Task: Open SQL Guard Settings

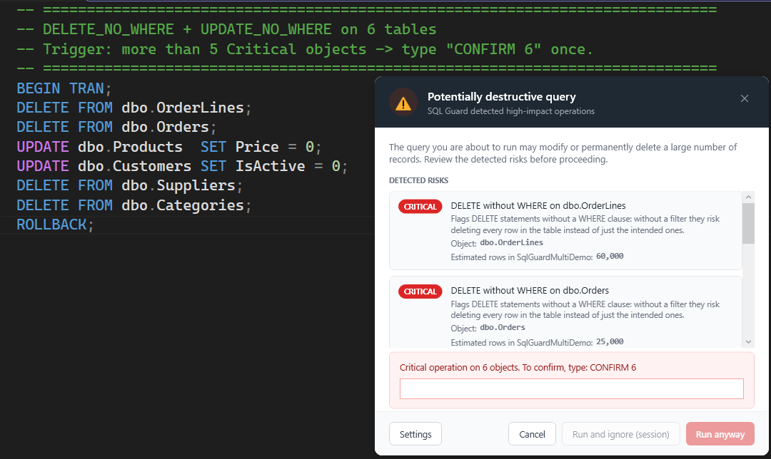Action: pos(415,434)
